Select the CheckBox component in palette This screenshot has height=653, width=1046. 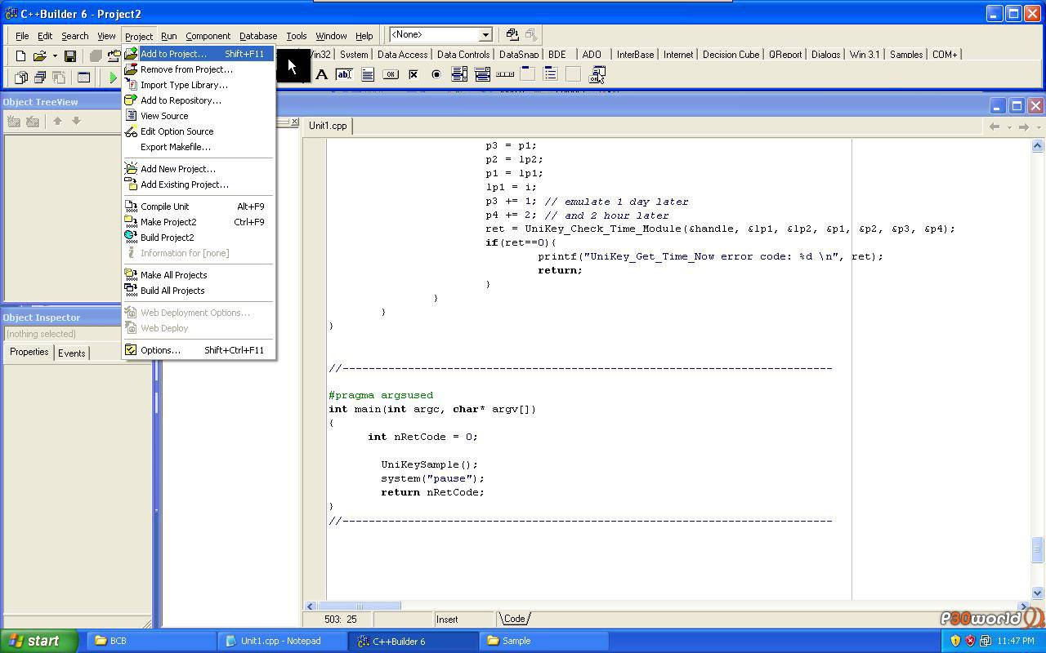(413, 75)
